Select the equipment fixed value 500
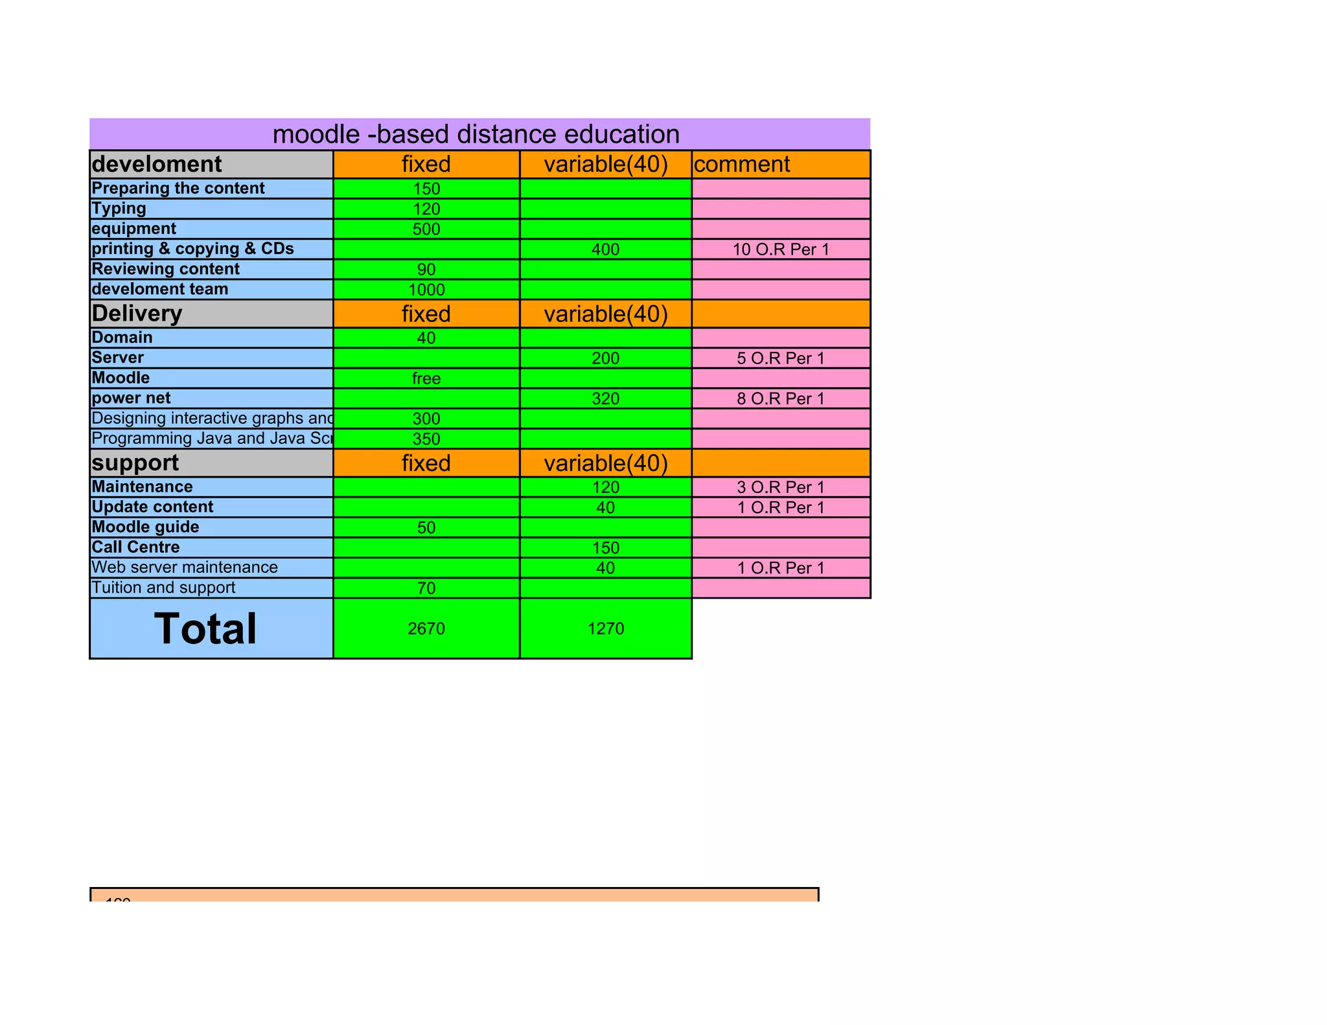Screen dimensions: 1327x1025 pyautogui.click(x=426, y=229)
